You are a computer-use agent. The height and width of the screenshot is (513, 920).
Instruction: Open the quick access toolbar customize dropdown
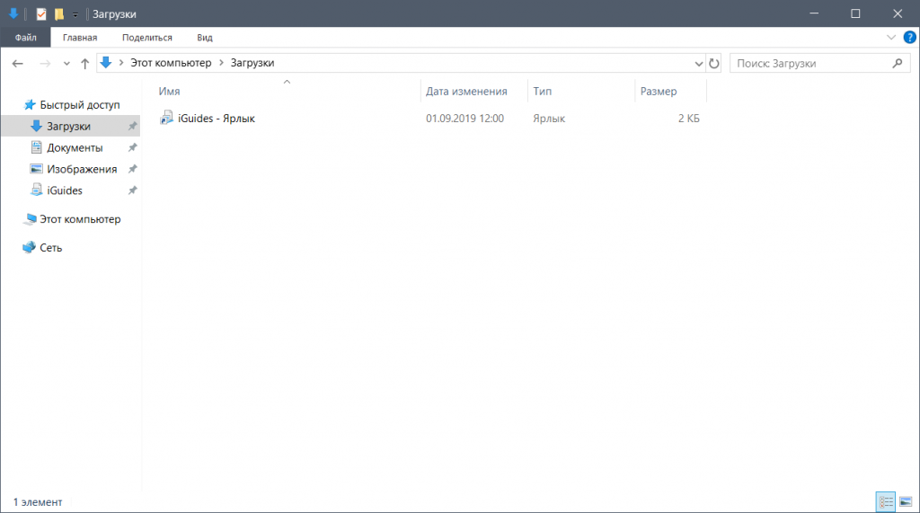tap(75, 15)
